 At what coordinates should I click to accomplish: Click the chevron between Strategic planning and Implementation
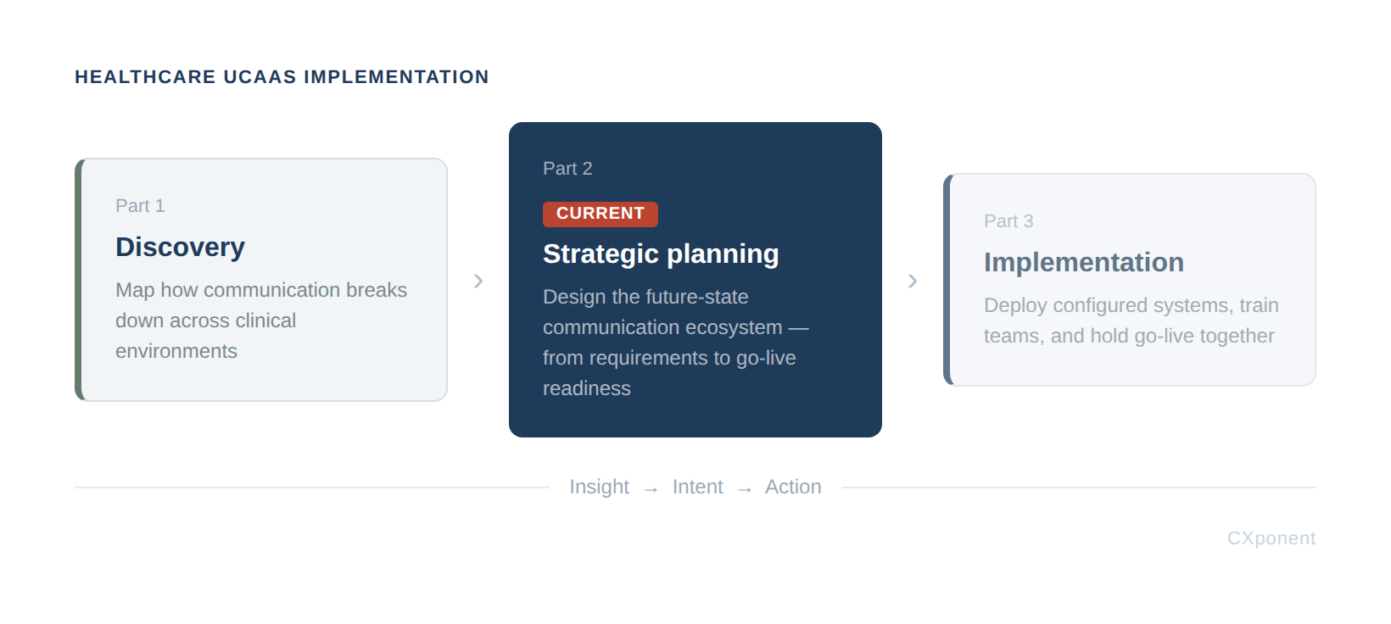tap(913, 281)
